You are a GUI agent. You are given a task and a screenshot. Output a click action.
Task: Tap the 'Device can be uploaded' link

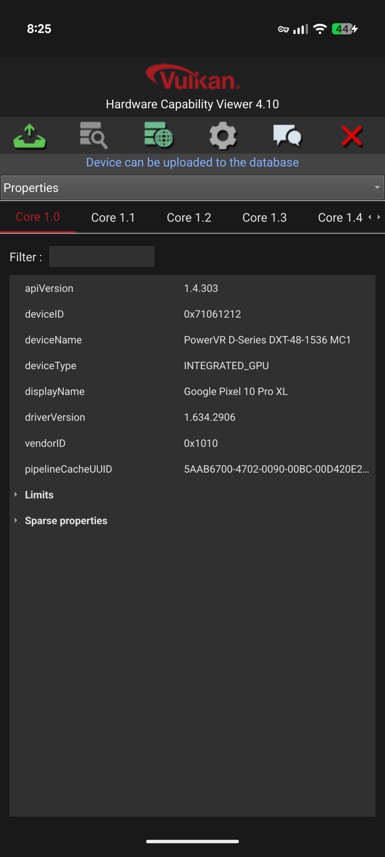click(x=192, y=162)
